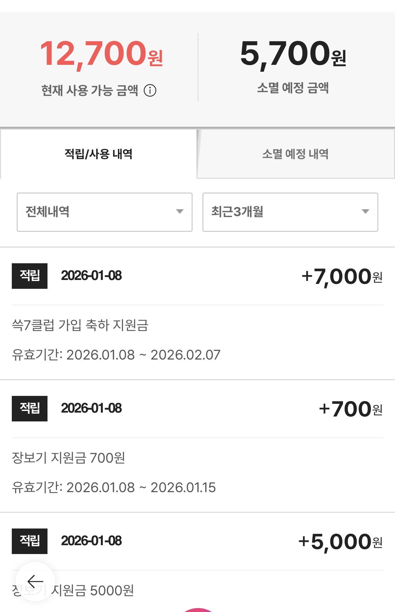Tap the pink floating button at the bottom
Image resolution: width=395 pixels, height=612 pixels.
(197, 610)
